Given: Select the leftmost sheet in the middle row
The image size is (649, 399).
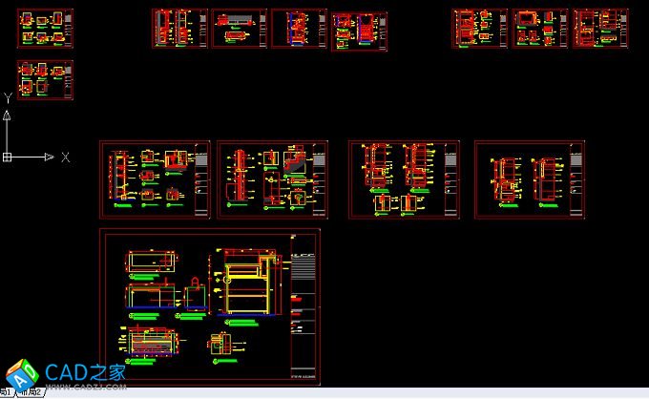Looking at the screenshot, I should tap(155, 180).
